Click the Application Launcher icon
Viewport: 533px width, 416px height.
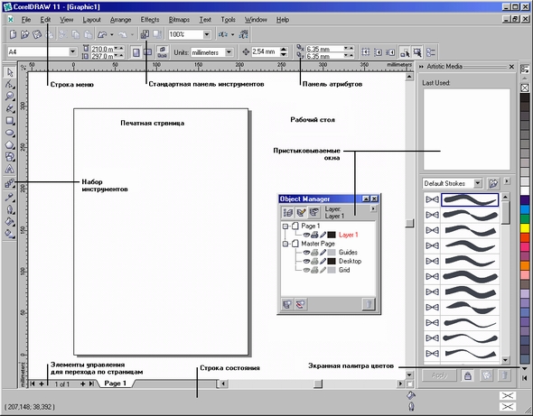[222, 34]
